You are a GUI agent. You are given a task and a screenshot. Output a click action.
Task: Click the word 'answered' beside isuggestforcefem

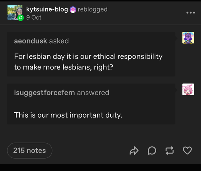pos(93,93)
